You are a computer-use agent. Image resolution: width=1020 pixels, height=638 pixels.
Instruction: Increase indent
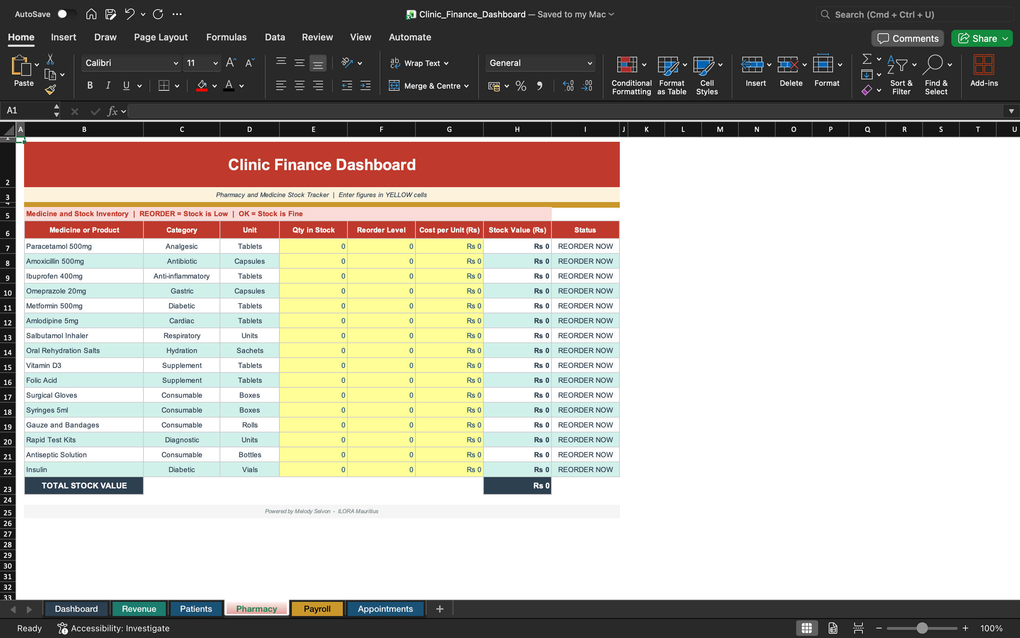[365, 86]
